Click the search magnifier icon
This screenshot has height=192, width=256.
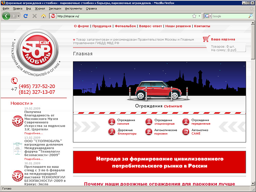coord(250,16)
